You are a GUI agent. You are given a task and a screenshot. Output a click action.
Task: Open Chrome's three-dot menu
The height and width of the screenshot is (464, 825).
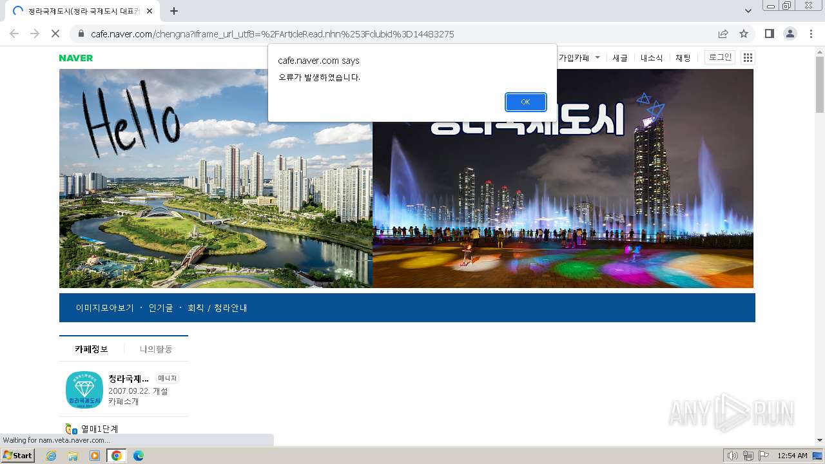coord(810,34)
